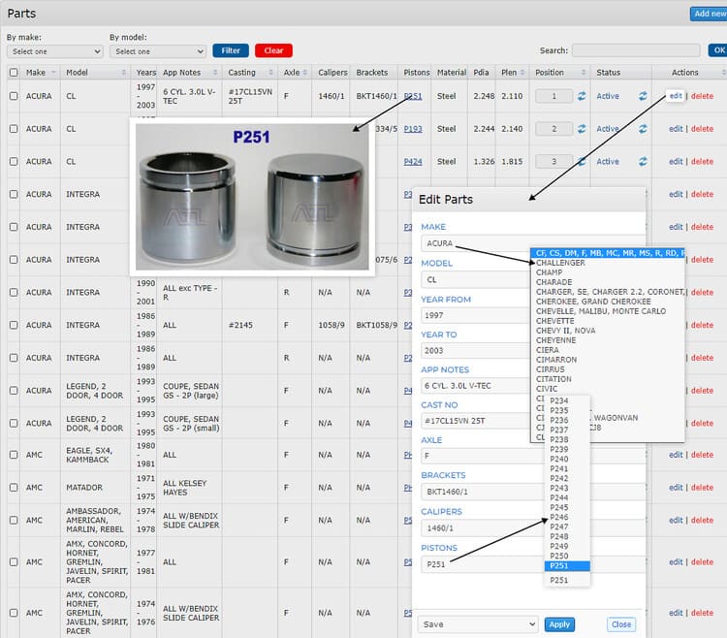Sort by App Notes column arrows
This screenshot has height=638, width=727.
pyautogui.click(x=215, y=73)
